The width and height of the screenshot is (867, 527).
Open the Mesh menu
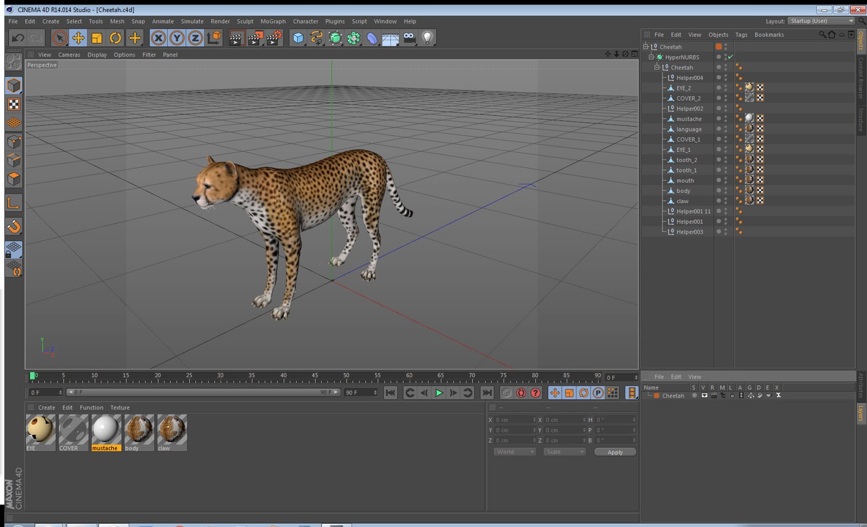click(x=117, y=21)
